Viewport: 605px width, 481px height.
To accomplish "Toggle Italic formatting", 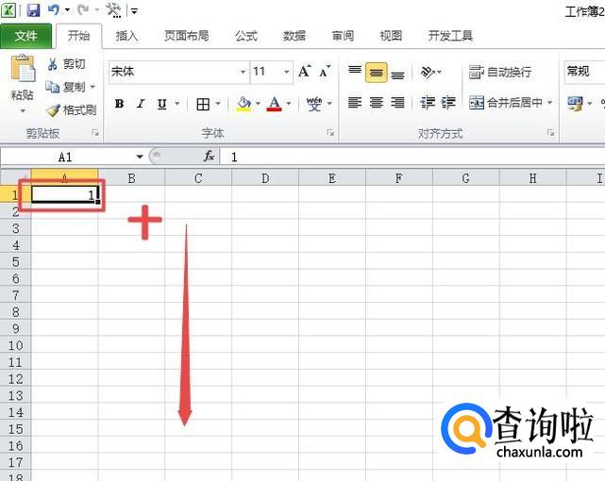I will tap(141, 104).
